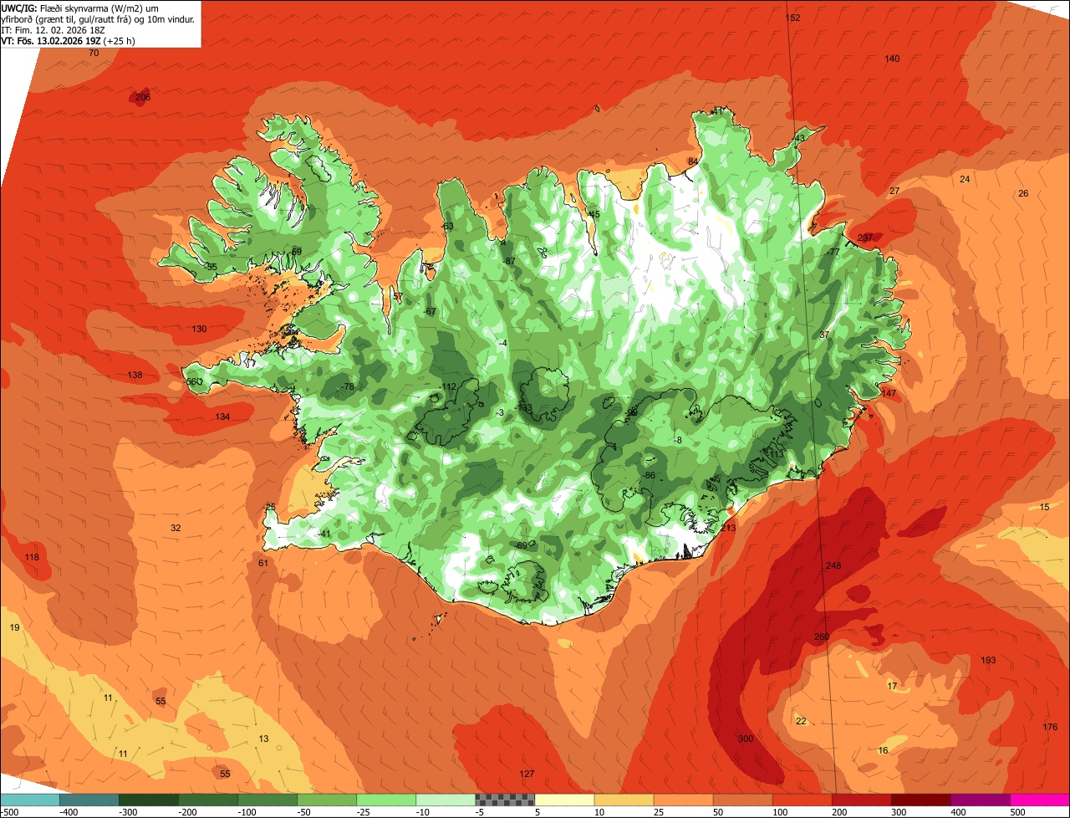Click the map value '248' in the dark red band
This screenshot has height=818, width=1070.
pos(833,566)
